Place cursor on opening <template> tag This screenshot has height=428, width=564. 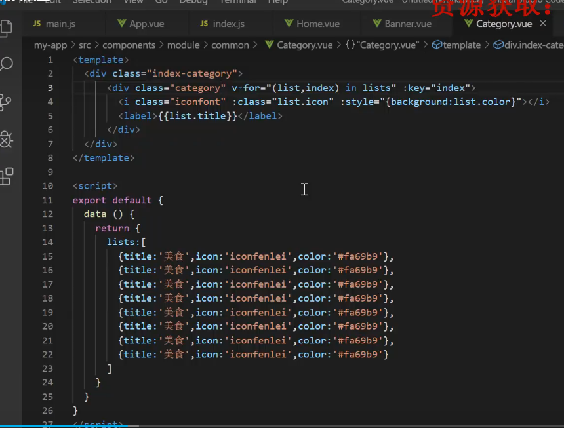pos(100,60)
